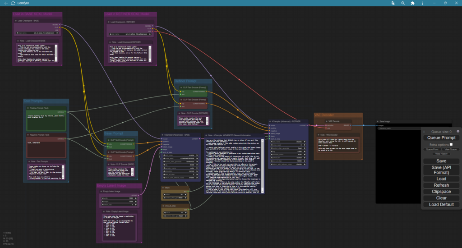Collapse the Positive Prompt (Text) node dot
462x248 pixels.
pos(28,108)
